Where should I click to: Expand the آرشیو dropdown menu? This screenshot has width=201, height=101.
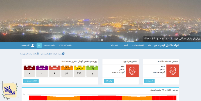tap(125, 45)
